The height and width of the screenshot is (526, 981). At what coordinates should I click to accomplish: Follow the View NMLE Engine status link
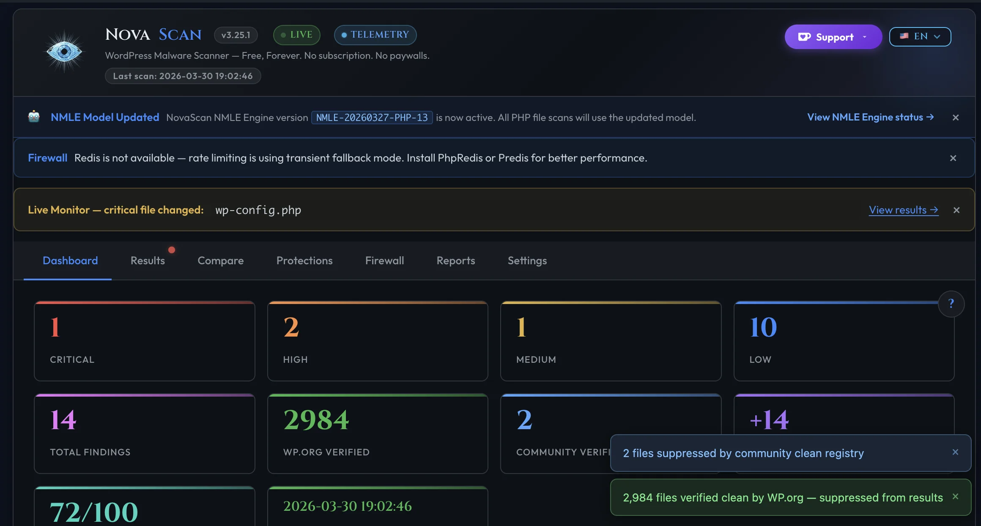point(870,117)
